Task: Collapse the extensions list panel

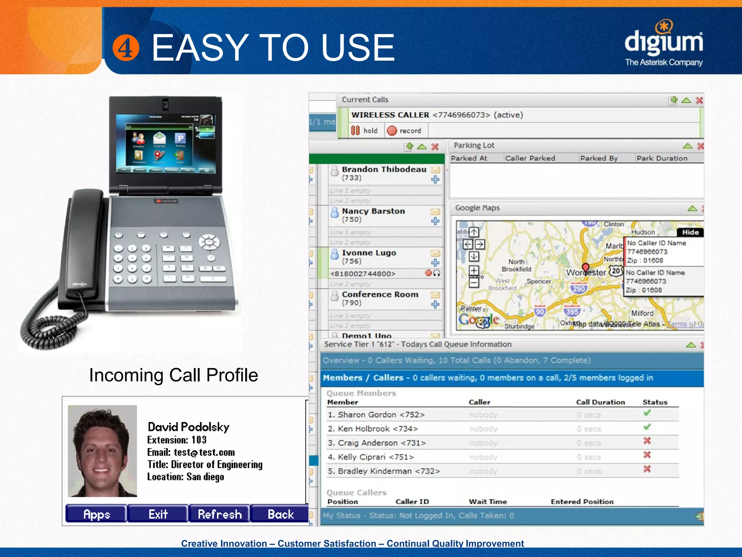Action: coord(422,147)
